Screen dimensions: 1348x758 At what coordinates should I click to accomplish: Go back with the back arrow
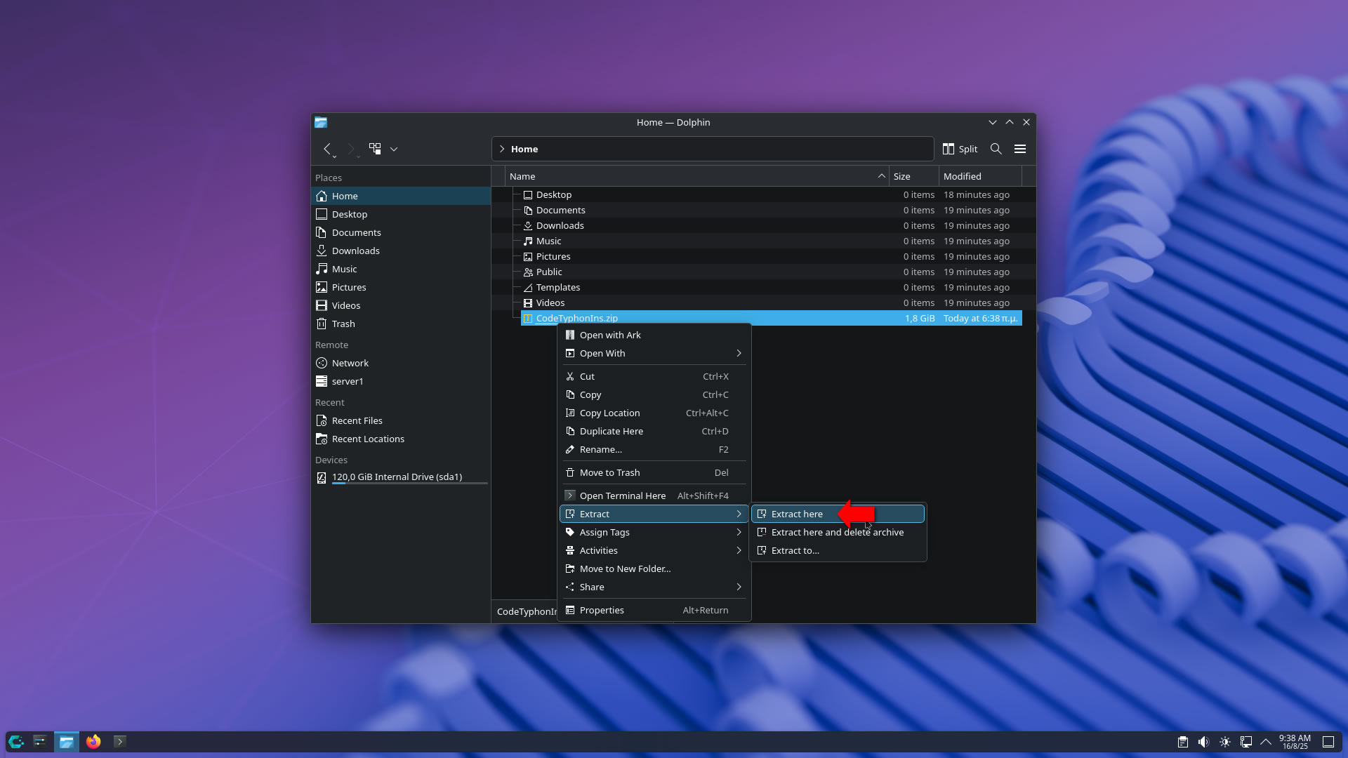(x=327, y=149)
